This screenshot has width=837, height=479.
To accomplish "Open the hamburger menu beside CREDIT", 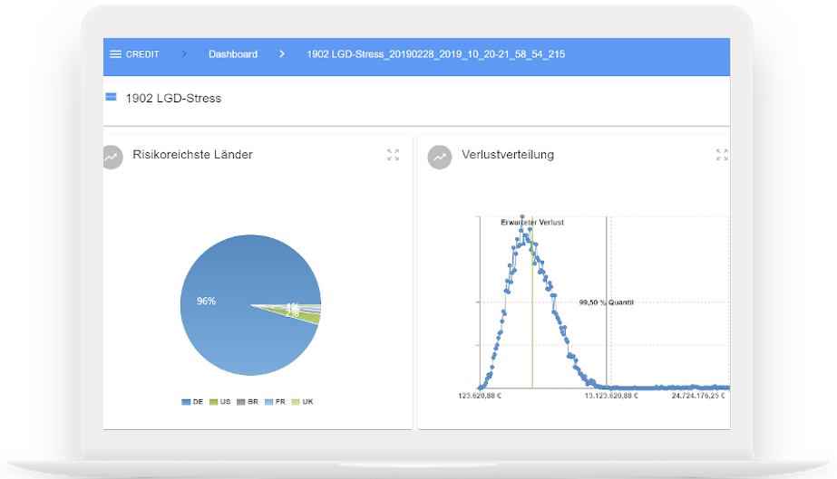I will click(x=115, y=54).
